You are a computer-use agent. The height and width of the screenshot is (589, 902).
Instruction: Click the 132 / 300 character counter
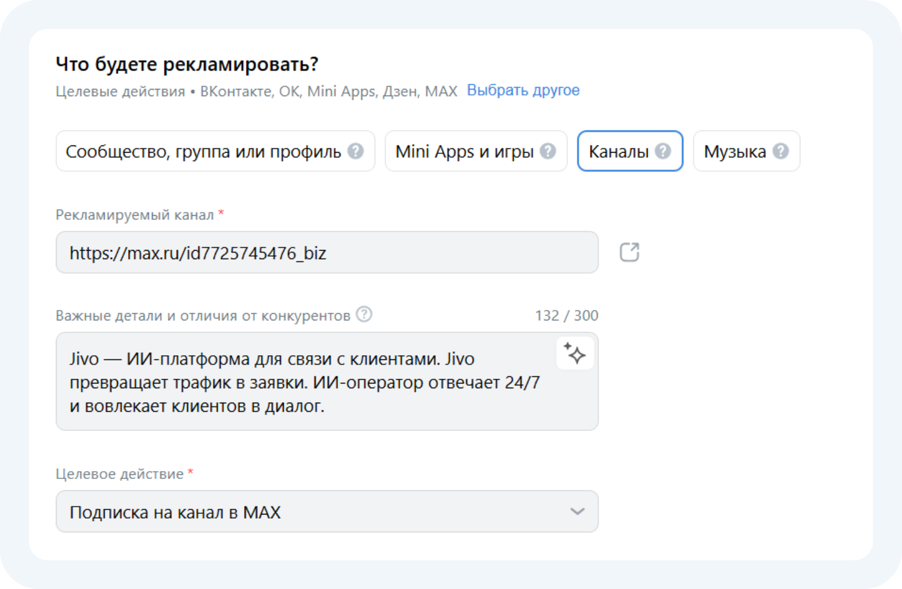(566, 316)
